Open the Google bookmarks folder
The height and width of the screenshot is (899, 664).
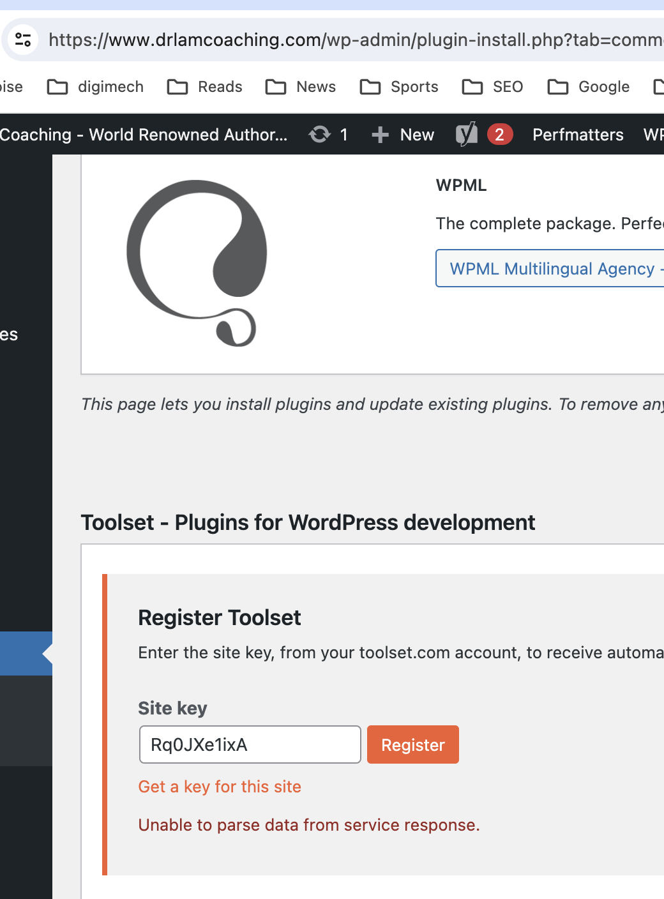click(x=589, y=87)
